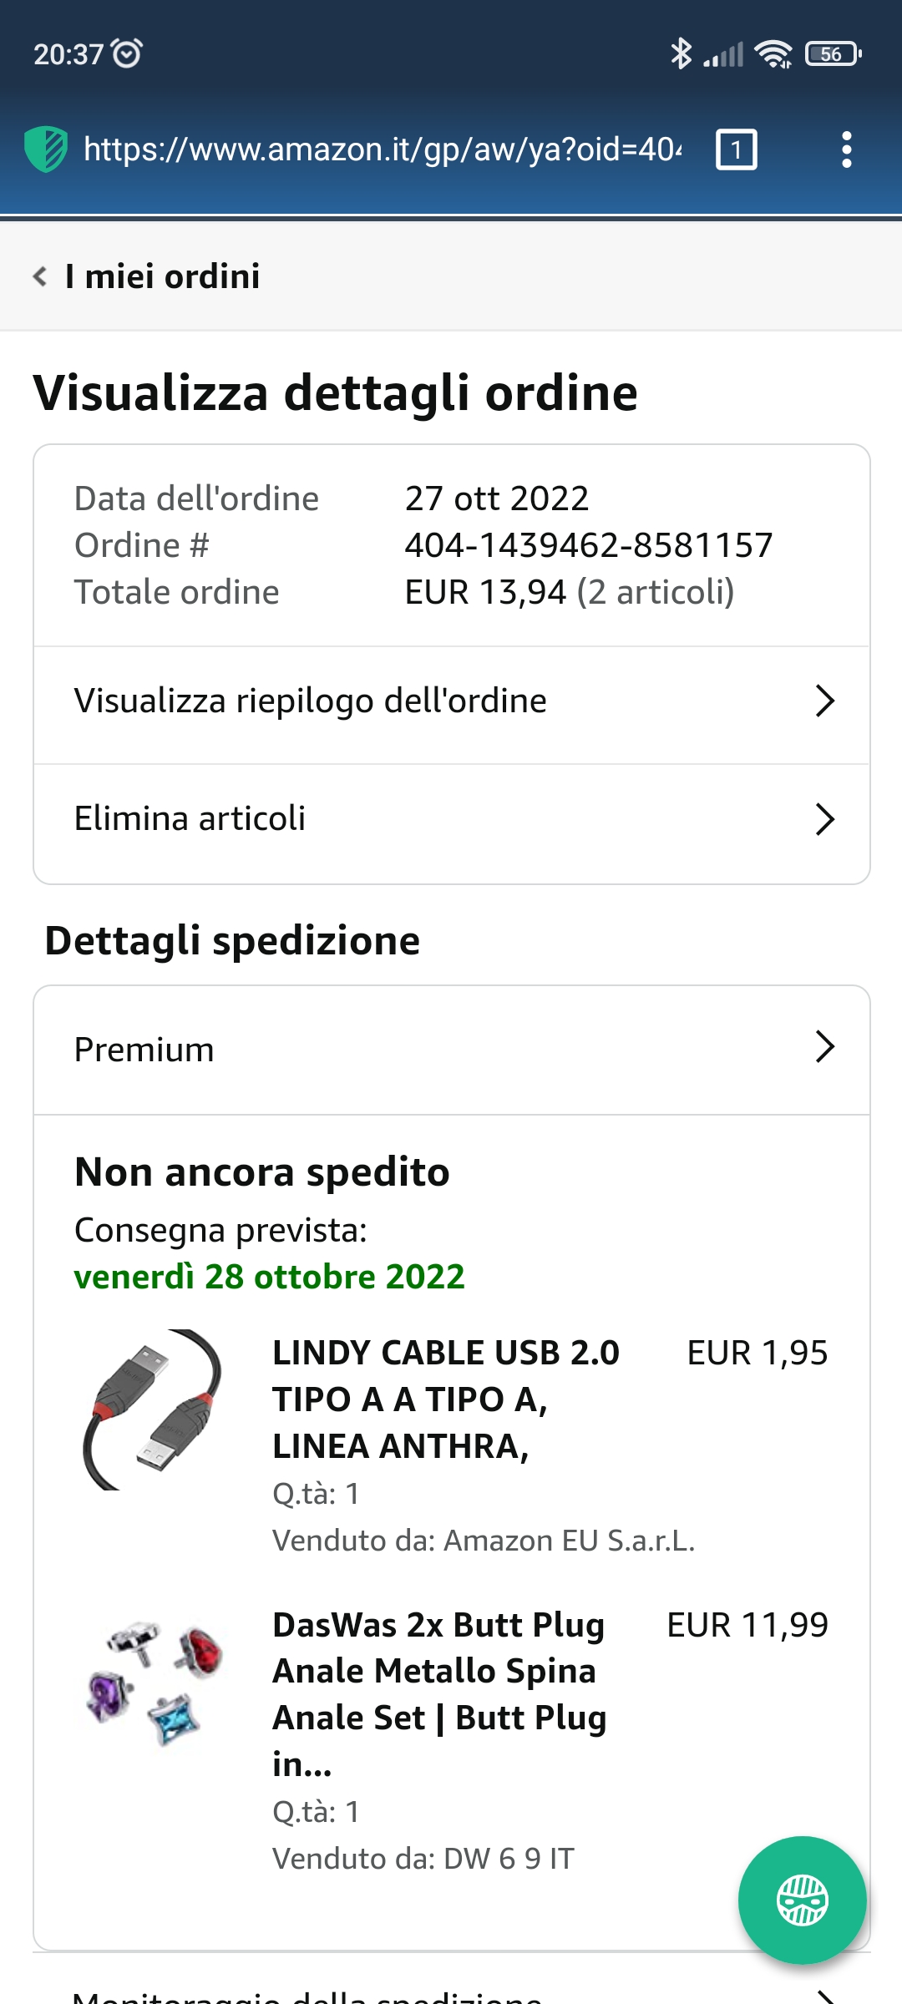This screenshot has height=2004, width=902.
Task: Open the Elimina articoli row
Action: 190,819
